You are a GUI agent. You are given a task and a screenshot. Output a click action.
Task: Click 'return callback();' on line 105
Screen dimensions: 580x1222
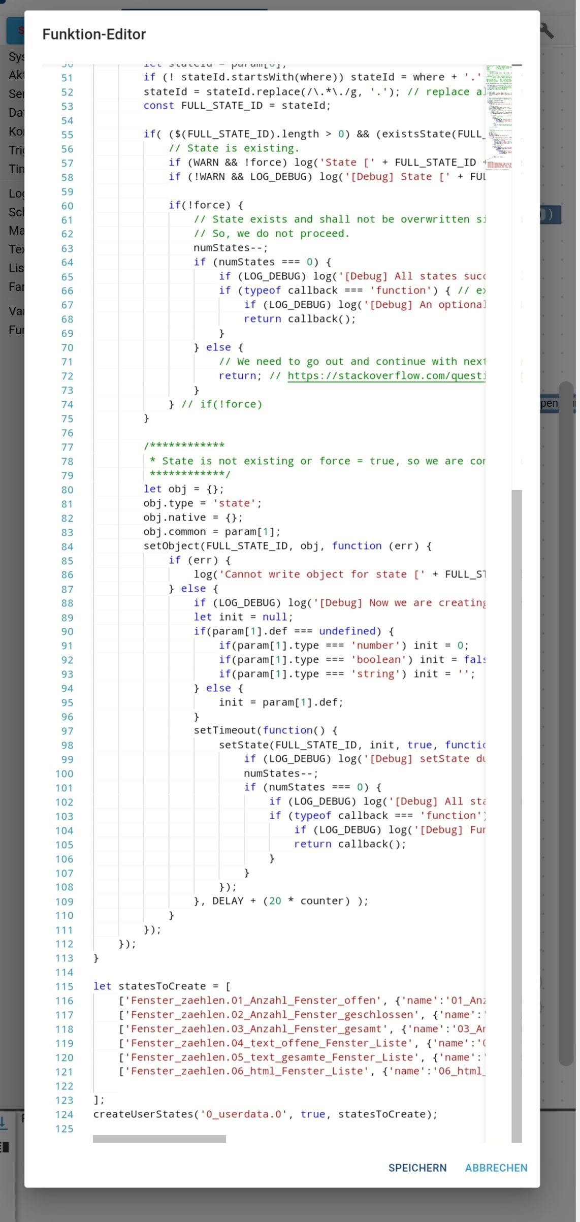point(350,844)
